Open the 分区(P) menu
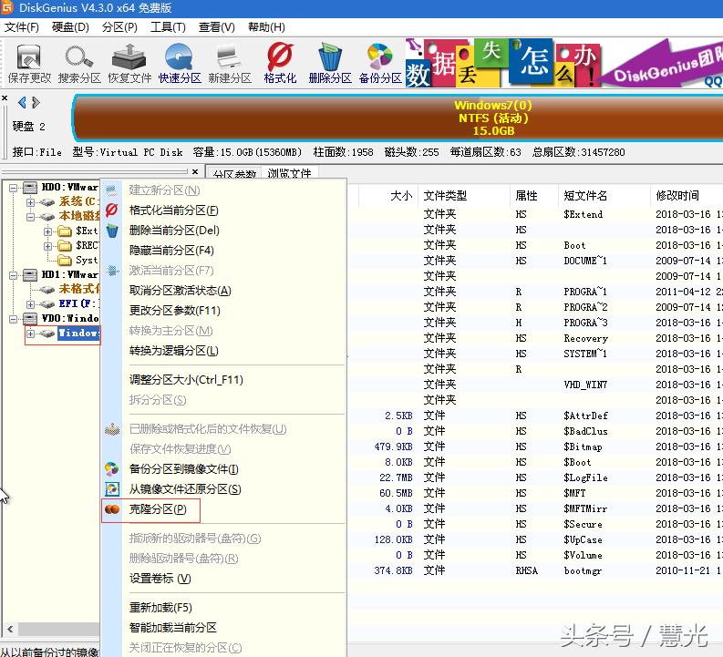This screenshot has width=723, height=657. [119, 27]
